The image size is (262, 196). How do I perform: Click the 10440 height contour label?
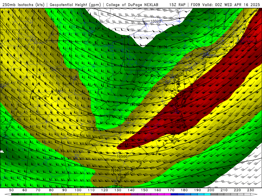click(x=125, y=144)
